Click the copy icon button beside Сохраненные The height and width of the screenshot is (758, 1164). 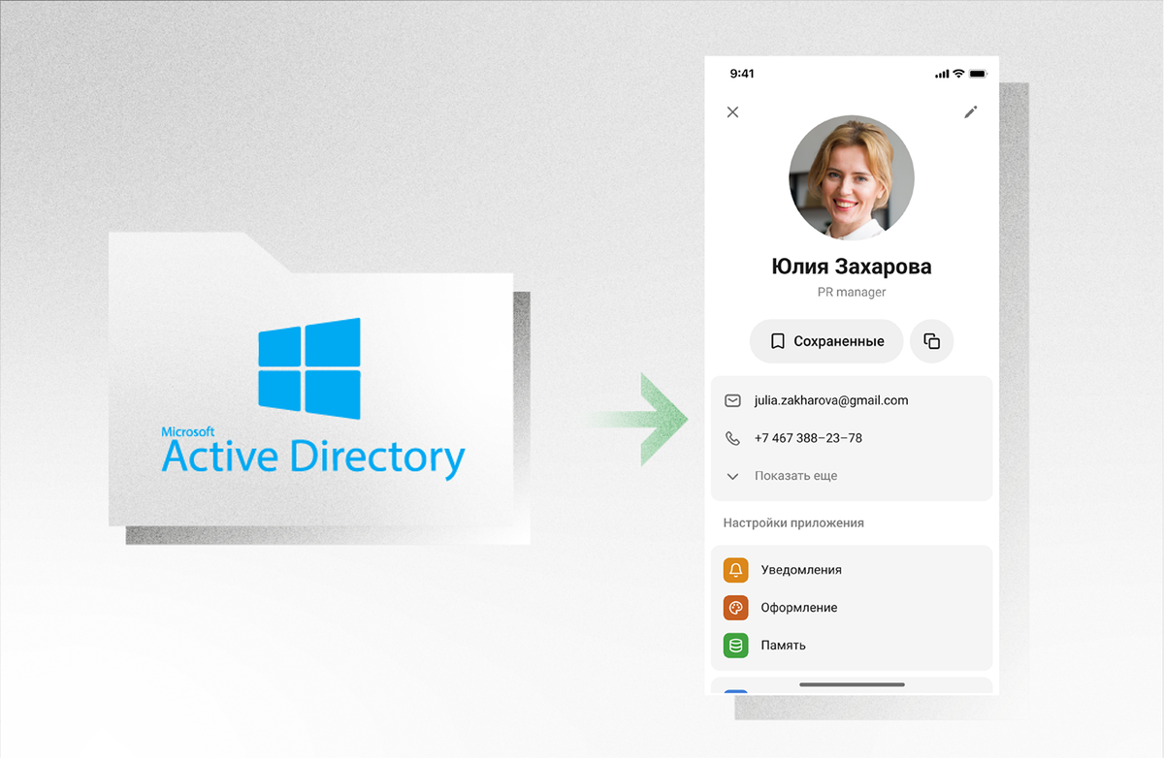point(932,341)
